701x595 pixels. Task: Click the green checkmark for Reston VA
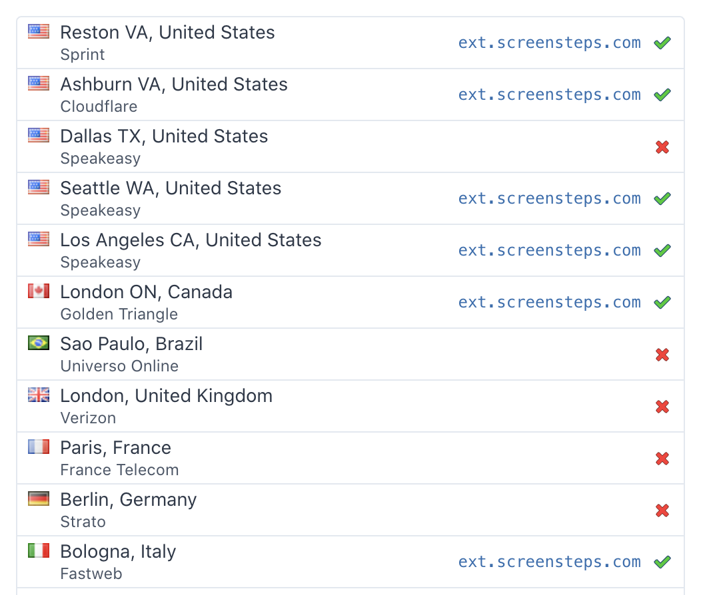(x=662, y=43)
